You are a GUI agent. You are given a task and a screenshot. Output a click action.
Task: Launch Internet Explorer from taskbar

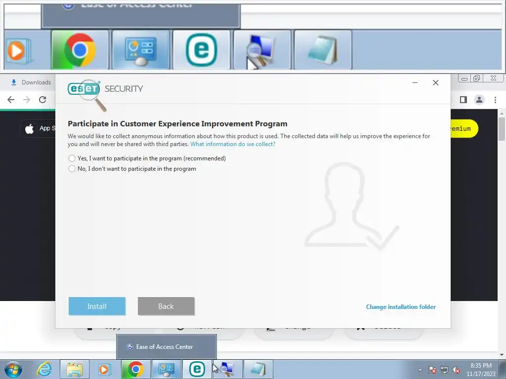(44, 369)
